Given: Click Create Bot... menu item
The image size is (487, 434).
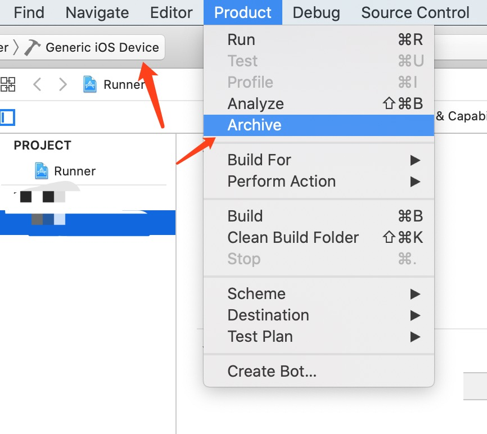Looking at the screenshot, I should tap(272, 372).
